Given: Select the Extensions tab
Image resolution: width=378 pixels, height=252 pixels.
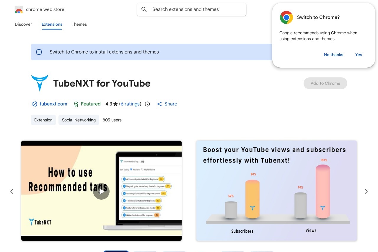Looking at the screenshot, I should click(52, 24).
